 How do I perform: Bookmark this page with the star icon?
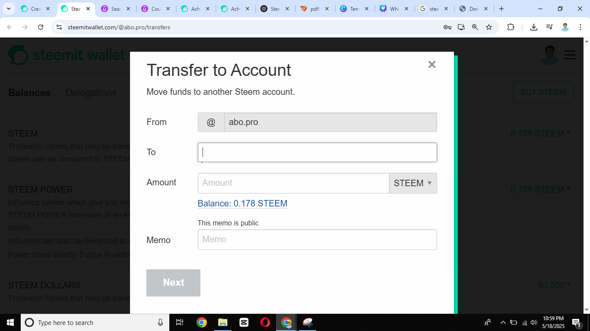click(x=489, y=27)
